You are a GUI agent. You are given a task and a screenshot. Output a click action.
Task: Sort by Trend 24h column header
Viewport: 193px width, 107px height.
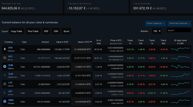[x=141, y=42]
